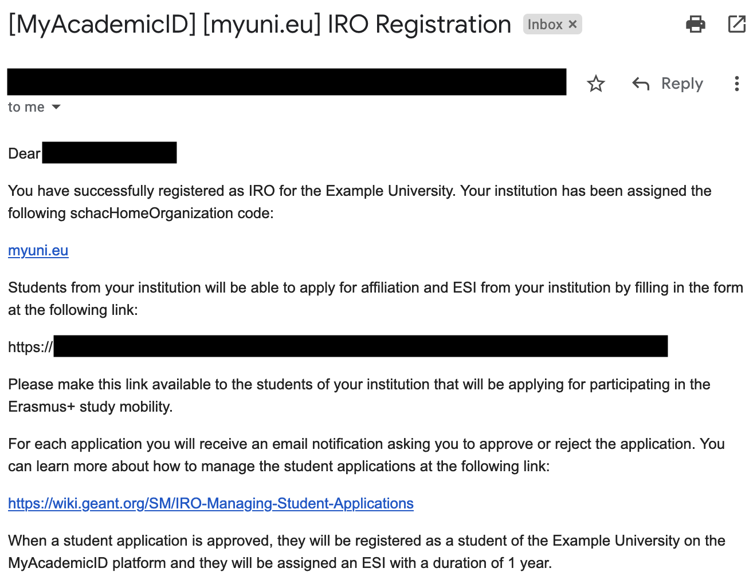The height and width of the screenshot is (584, 753).
Task: Click the redacted name after "Dear"
Action: click(x=109, y=153)
